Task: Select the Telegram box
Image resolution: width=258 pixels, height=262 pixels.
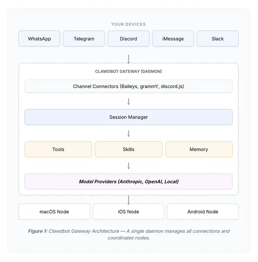Action: [84, 39]
